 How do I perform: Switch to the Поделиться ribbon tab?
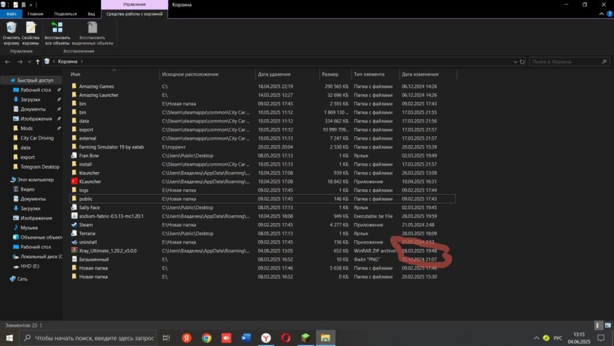point(66,14)
